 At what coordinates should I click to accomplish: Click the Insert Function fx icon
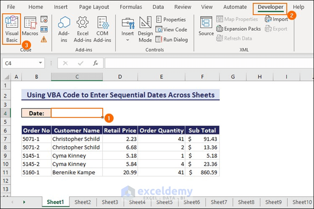(x=96, y=63)
